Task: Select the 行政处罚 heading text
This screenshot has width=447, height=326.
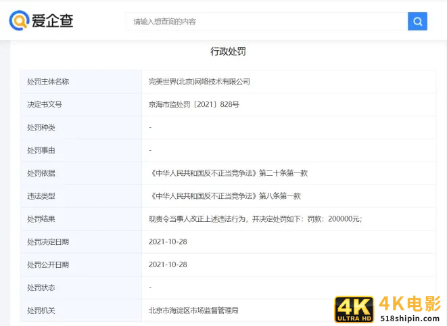Action: (228, 51)
